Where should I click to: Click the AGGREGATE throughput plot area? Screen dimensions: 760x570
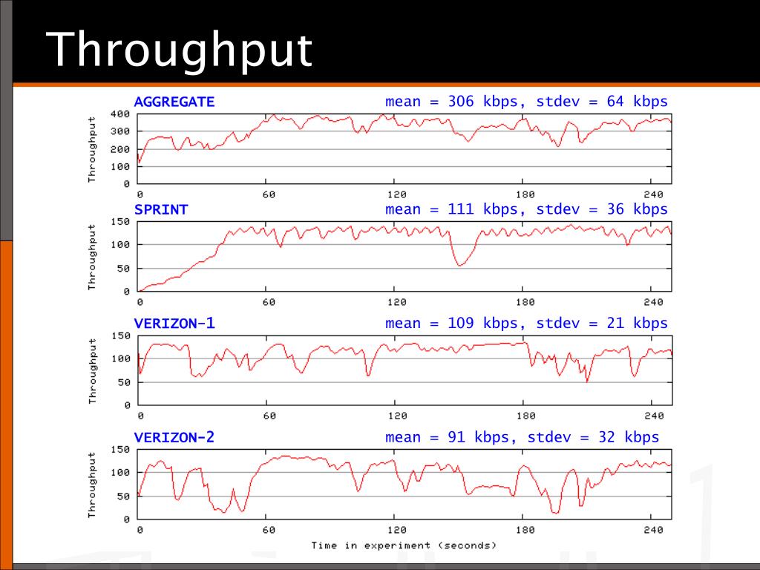click(404, 148)
